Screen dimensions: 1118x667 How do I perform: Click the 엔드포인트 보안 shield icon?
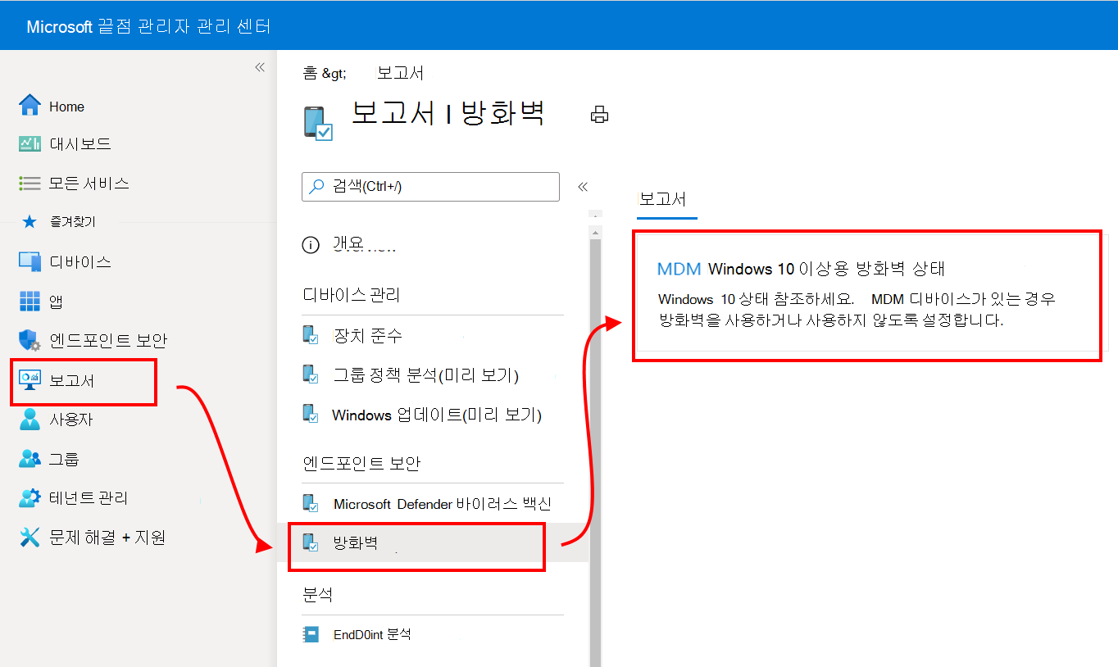(30, 340)
